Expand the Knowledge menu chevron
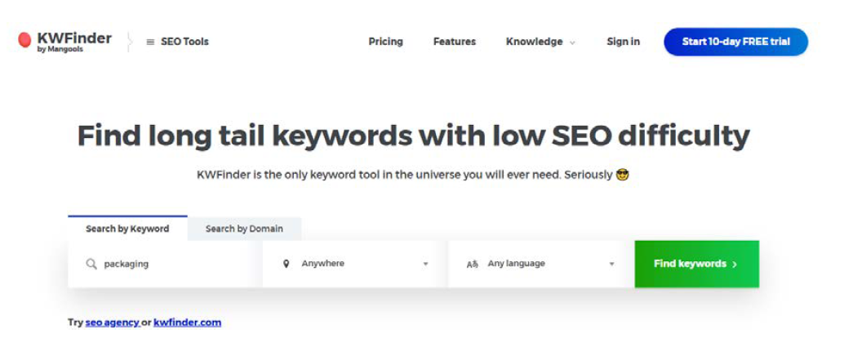This screenshot has width=853, height=347. coord(572,42)
